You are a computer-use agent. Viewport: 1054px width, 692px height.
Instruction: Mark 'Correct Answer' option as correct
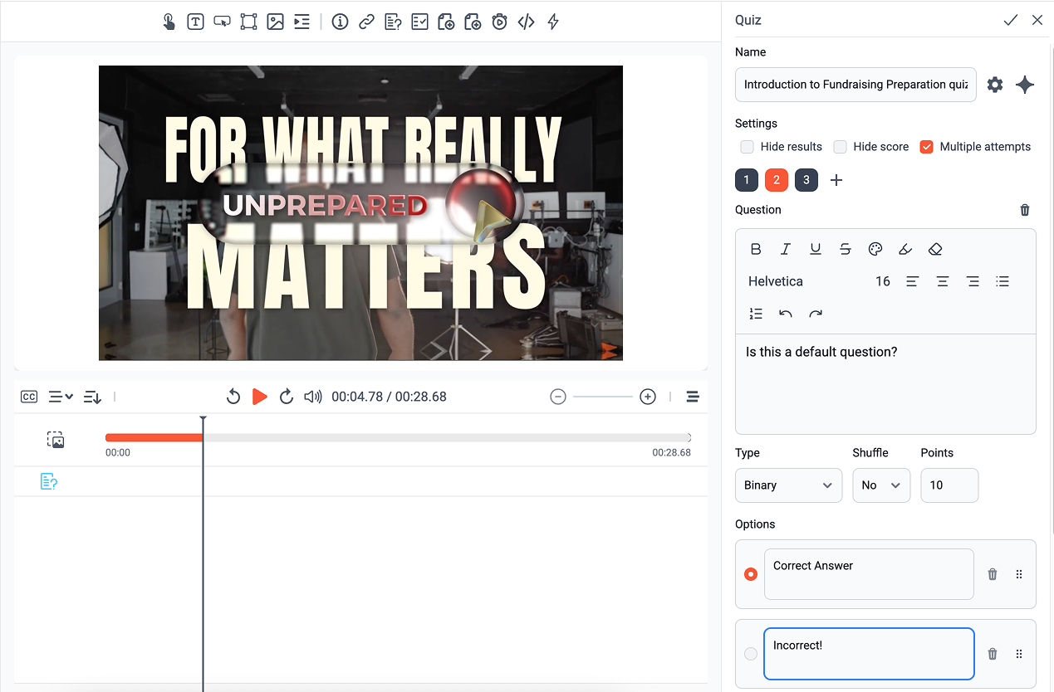pyautogui.click(x=751, y=574)
